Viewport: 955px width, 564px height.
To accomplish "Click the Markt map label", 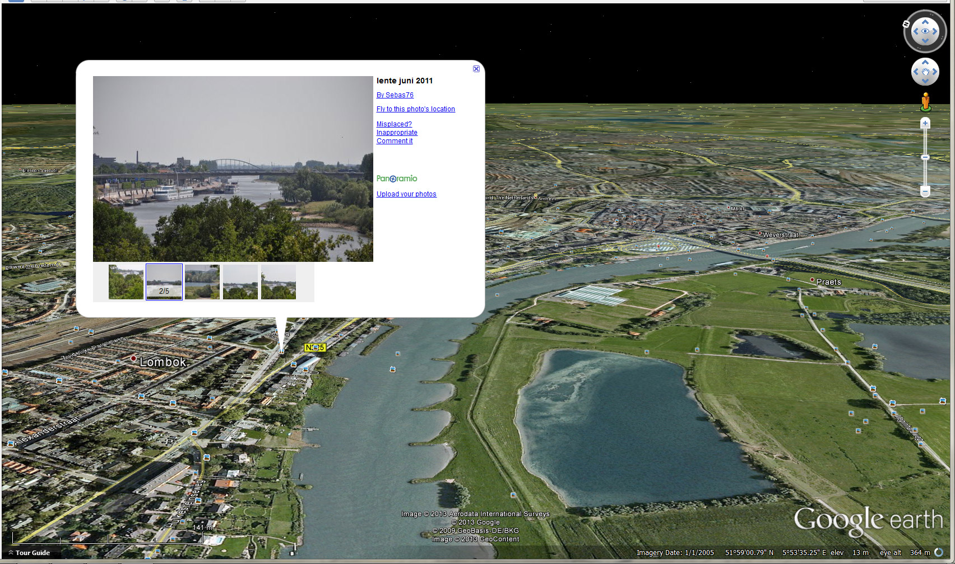I will tap(738, 209).
